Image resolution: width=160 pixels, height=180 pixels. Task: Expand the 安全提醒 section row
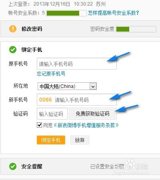(x=80, y=166)
